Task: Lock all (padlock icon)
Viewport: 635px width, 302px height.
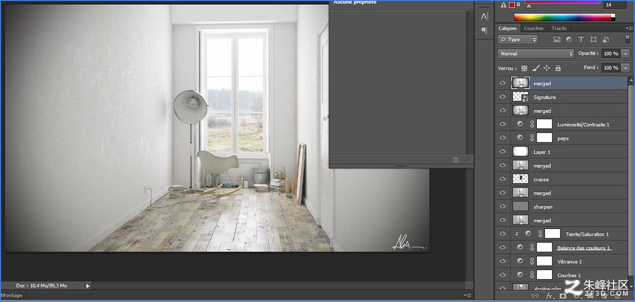Action: click(558, 68)
